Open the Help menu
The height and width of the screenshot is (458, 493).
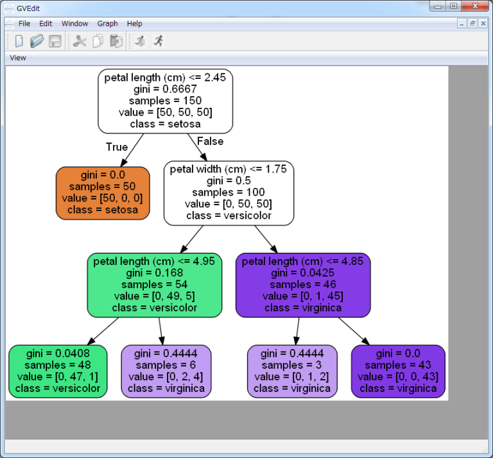(x=135, y=24)
